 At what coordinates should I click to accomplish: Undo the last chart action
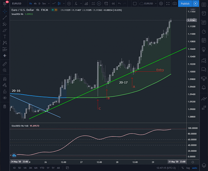119,4
